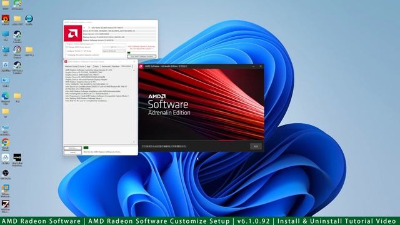Open the flame-colored red desktop app icon

(6, 19)
